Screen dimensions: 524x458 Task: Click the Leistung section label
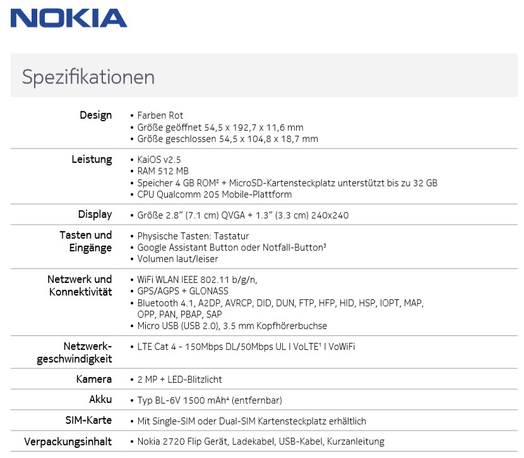[x=92, y=159]
